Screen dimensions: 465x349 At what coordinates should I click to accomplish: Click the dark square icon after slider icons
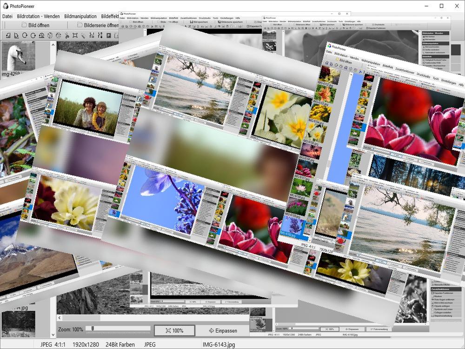[x=109, y=35]
